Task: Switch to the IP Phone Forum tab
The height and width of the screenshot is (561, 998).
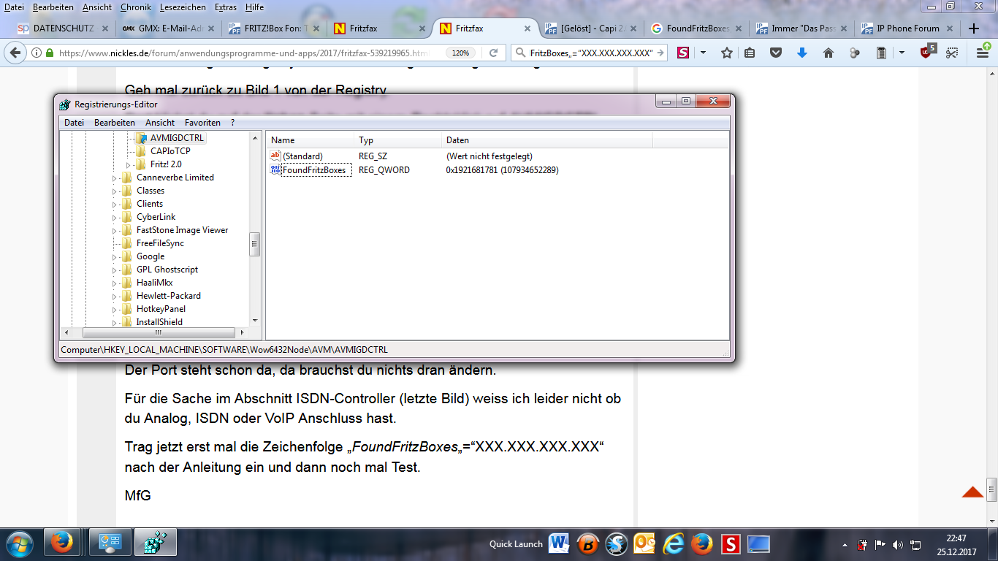Action: pyautogui.click(x=907, y=28)
